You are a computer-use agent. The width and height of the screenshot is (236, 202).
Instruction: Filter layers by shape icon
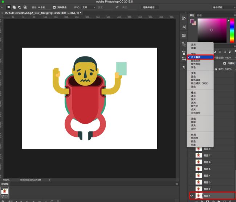pos(225,52)
